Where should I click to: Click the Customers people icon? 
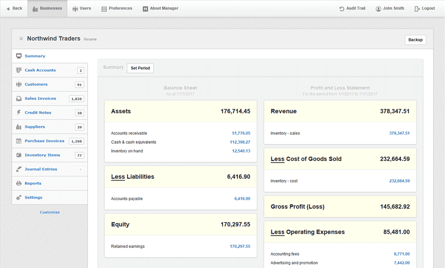pyautogui.click(x=19, y=85)
